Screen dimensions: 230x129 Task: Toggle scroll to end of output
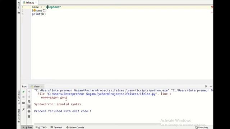pyautogui.click(x=29, y=106)
